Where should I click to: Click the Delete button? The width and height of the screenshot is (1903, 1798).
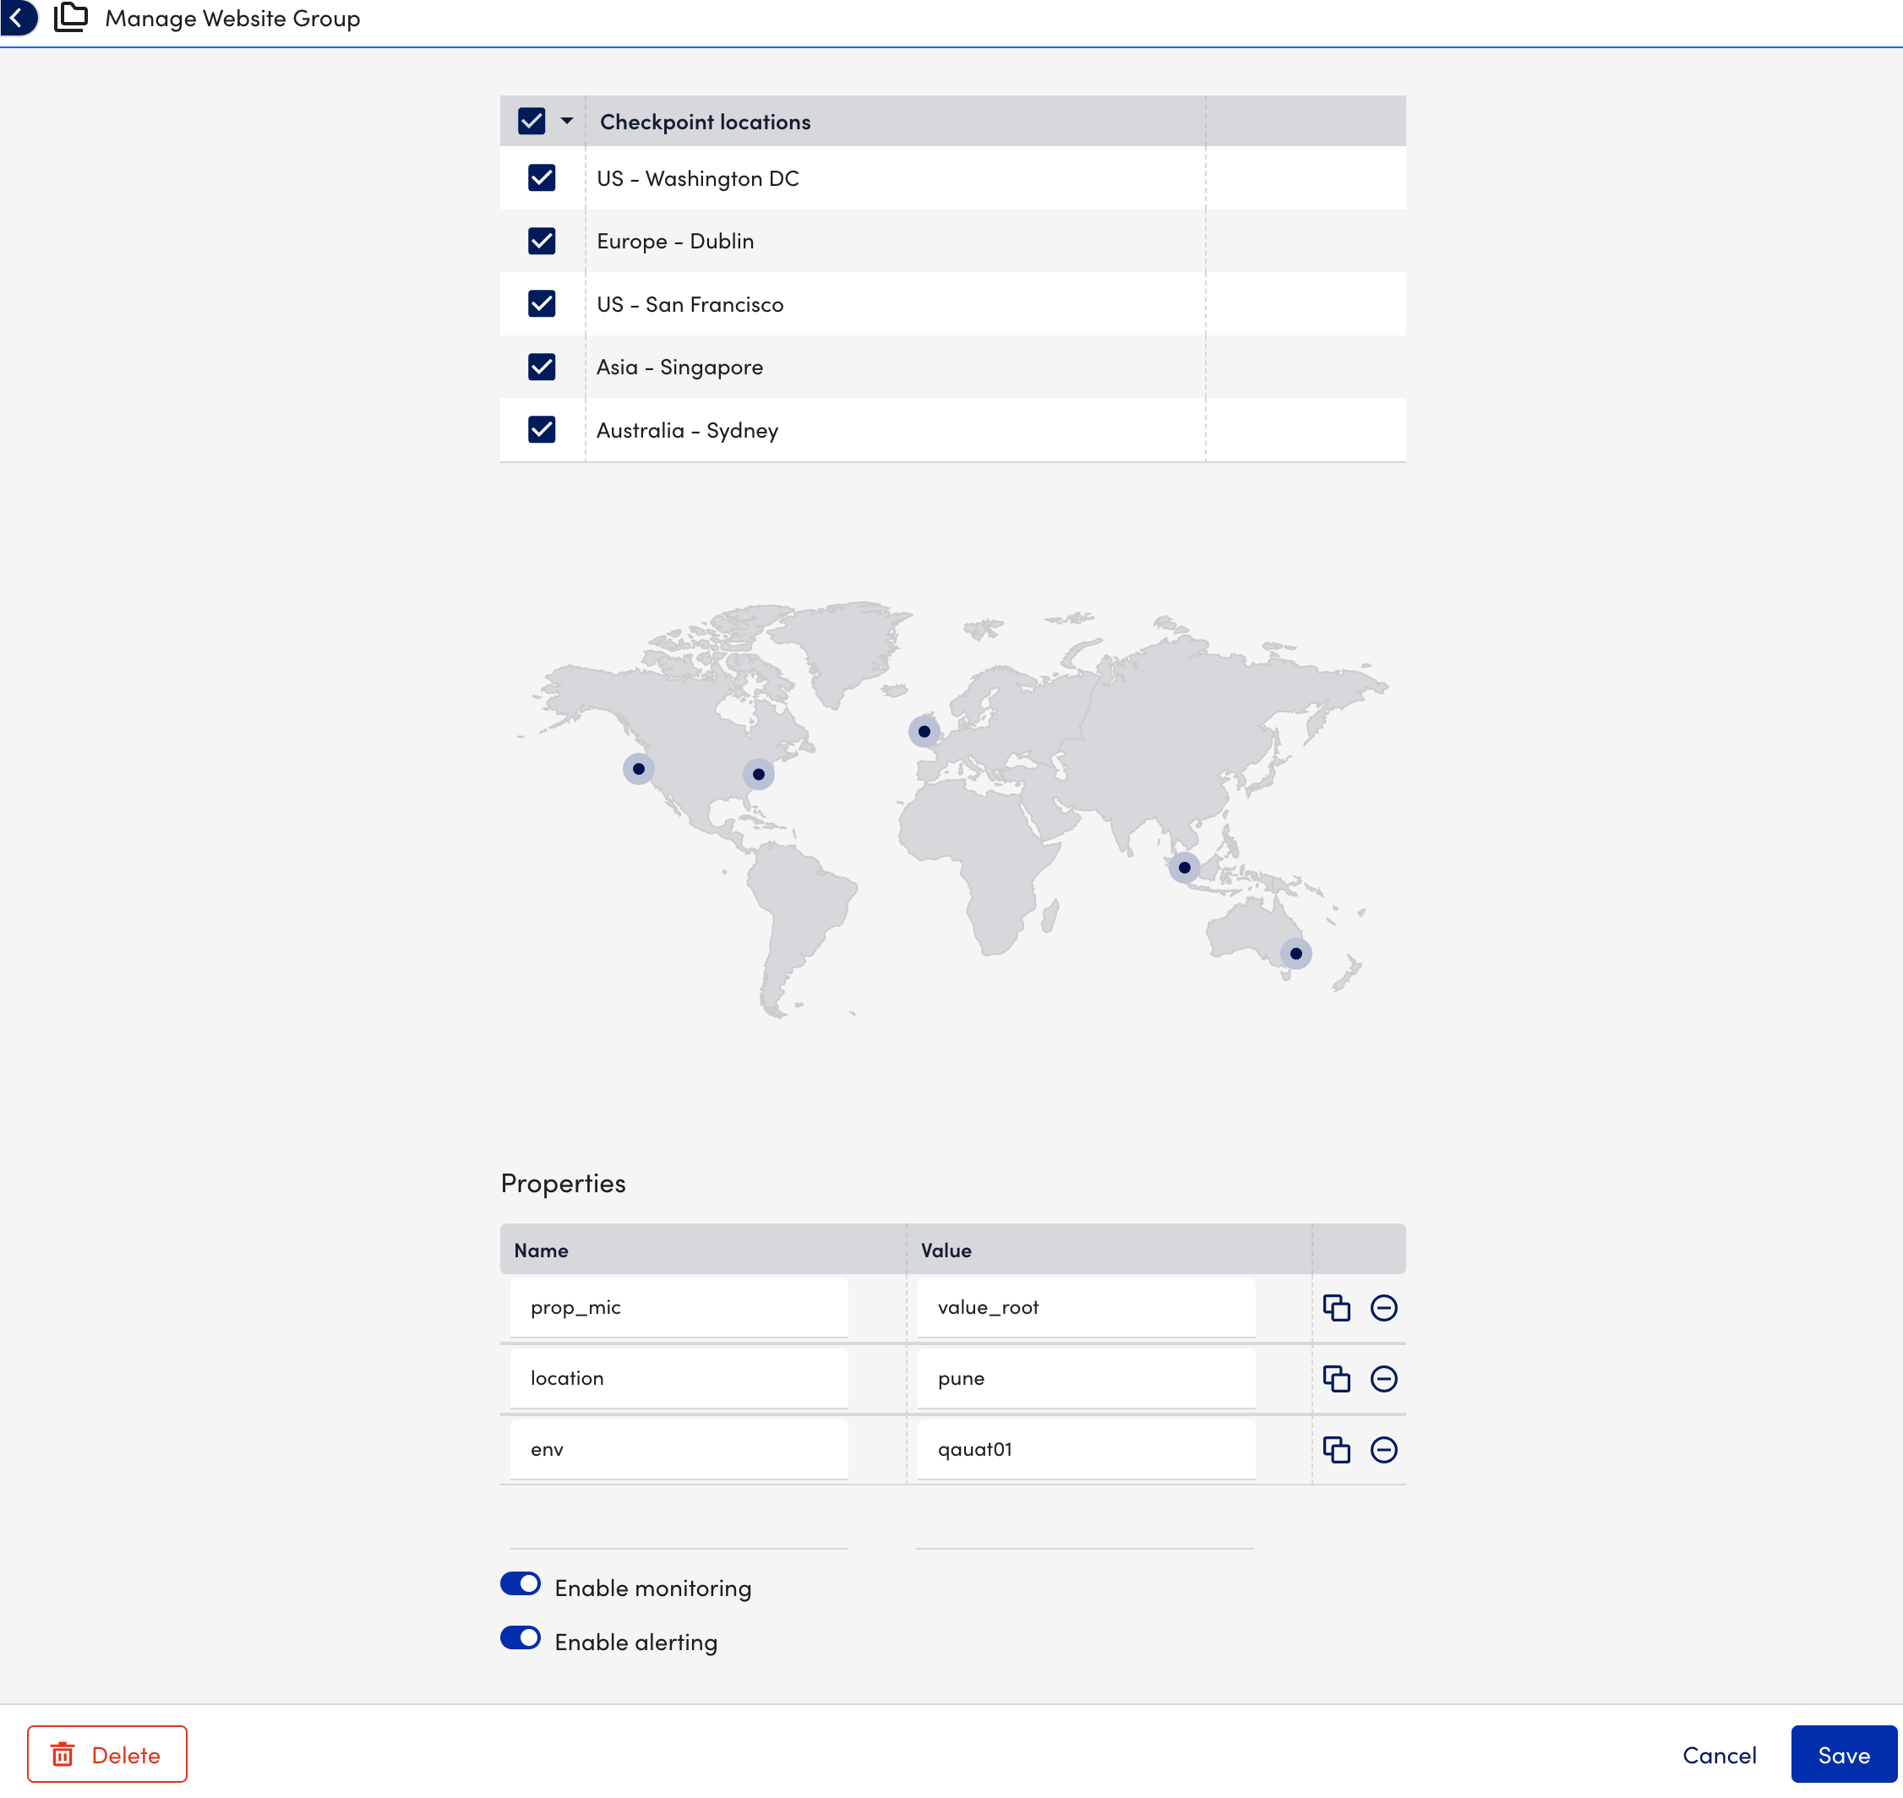pos(106,1754)
